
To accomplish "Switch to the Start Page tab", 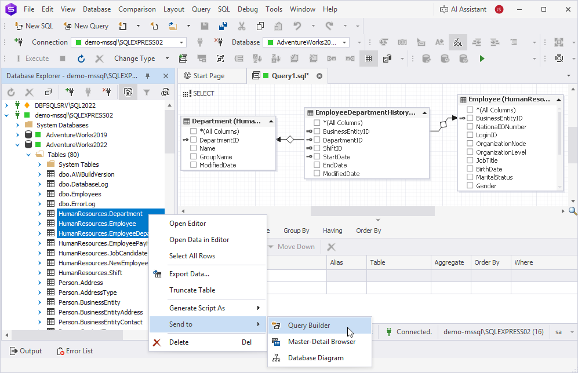I will click(209, 76).
